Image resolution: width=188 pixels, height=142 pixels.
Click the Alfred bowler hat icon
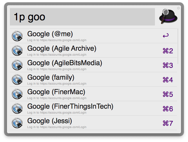(x=168, y=17)
